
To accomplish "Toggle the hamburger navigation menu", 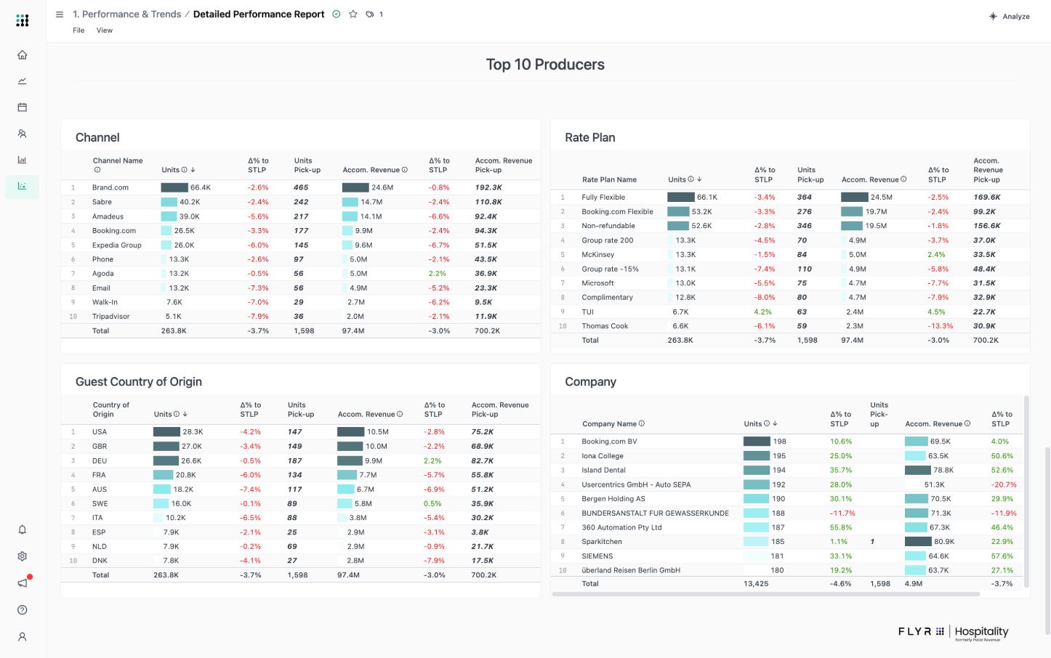I will coord(60,15).
